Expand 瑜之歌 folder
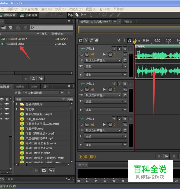This screenshot has width=180, height=189. pyautogui.click(x=17, y=109)
